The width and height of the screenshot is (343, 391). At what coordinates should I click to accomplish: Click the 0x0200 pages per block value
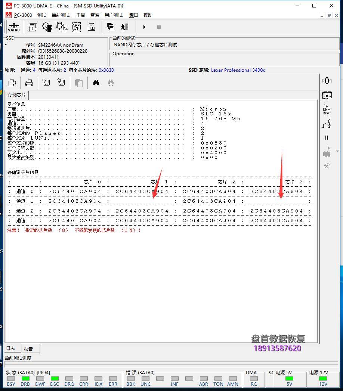(x=214, y=148)
